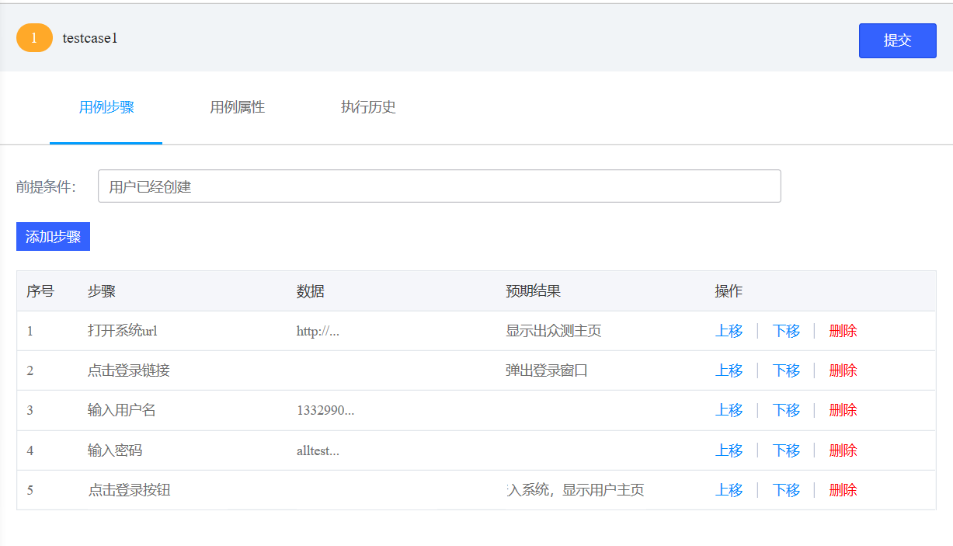953x546 pixels.
Task: Click the 前提条件 input field
Action: click(x=439, y=186)
